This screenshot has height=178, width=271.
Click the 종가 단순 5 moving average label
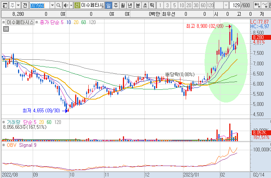click(x=51, y=22)
